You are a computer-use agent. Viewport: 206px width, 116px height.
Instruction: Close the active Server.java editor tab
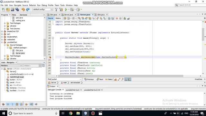click(x=93, y=15)
